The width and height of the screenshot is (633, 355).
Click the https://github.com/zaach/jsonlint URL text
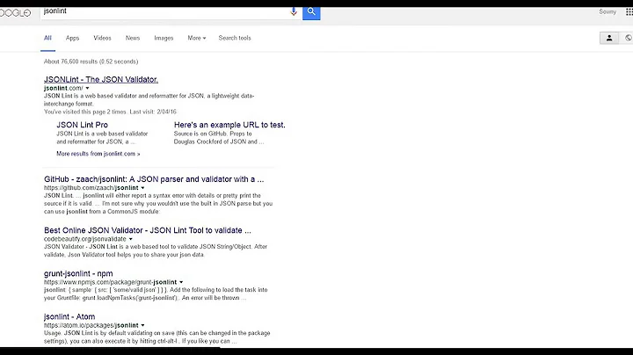click(91, 187)
